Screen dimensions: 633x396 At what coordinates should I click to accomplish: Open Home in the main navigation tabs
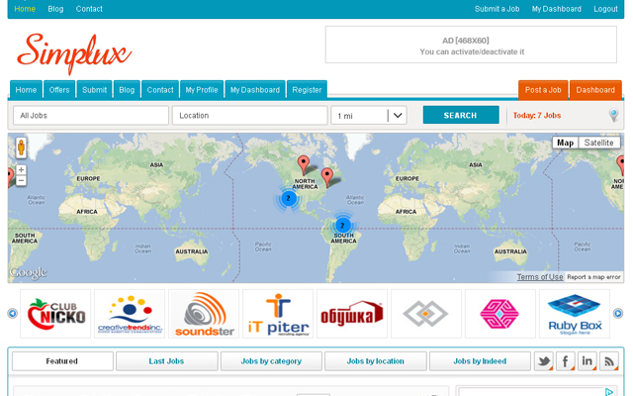(x=26, y=90)
